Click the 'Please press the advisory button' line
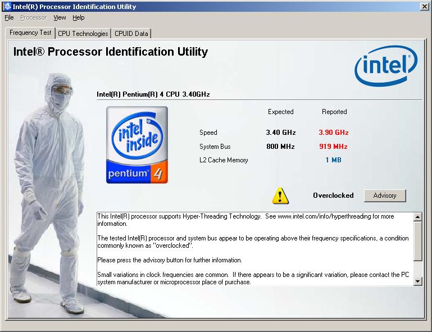Screen dimensions: 432x332 pyautogui.click(x=170, y=260)
